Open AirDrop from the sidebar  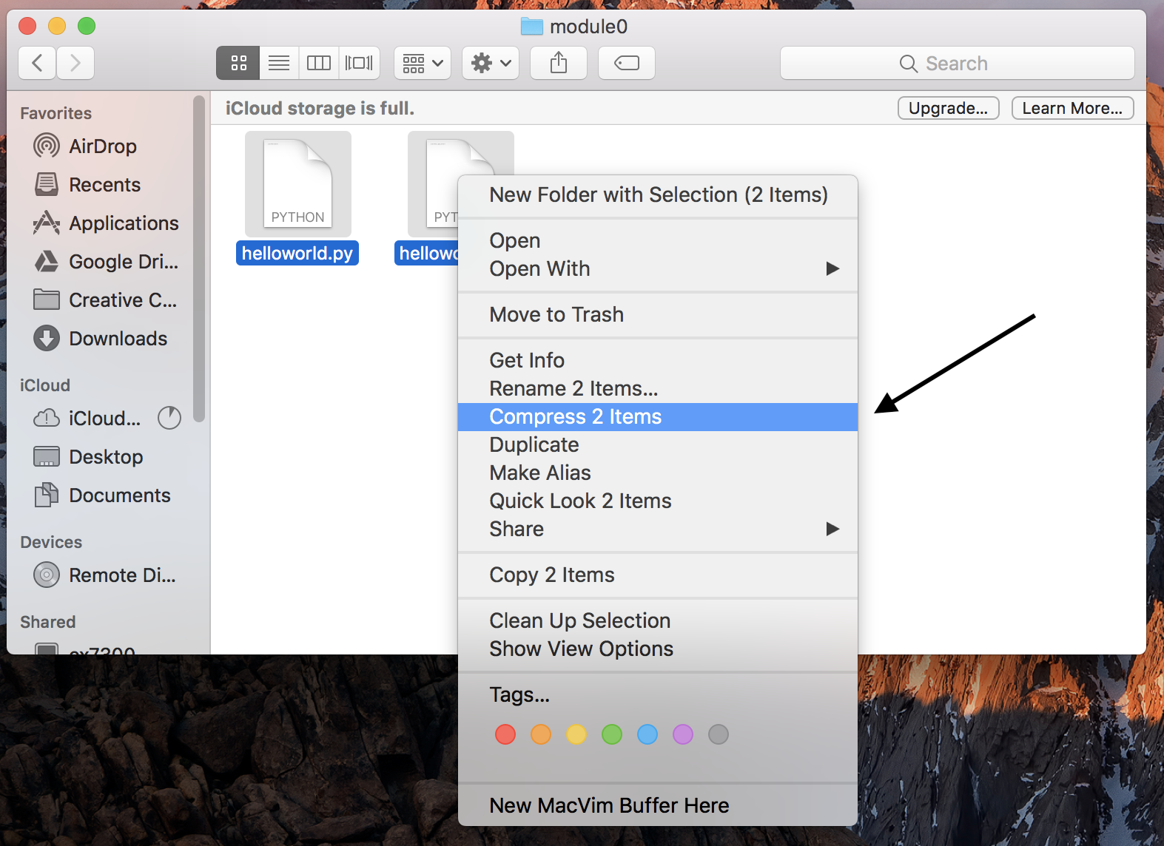[102, 146]
